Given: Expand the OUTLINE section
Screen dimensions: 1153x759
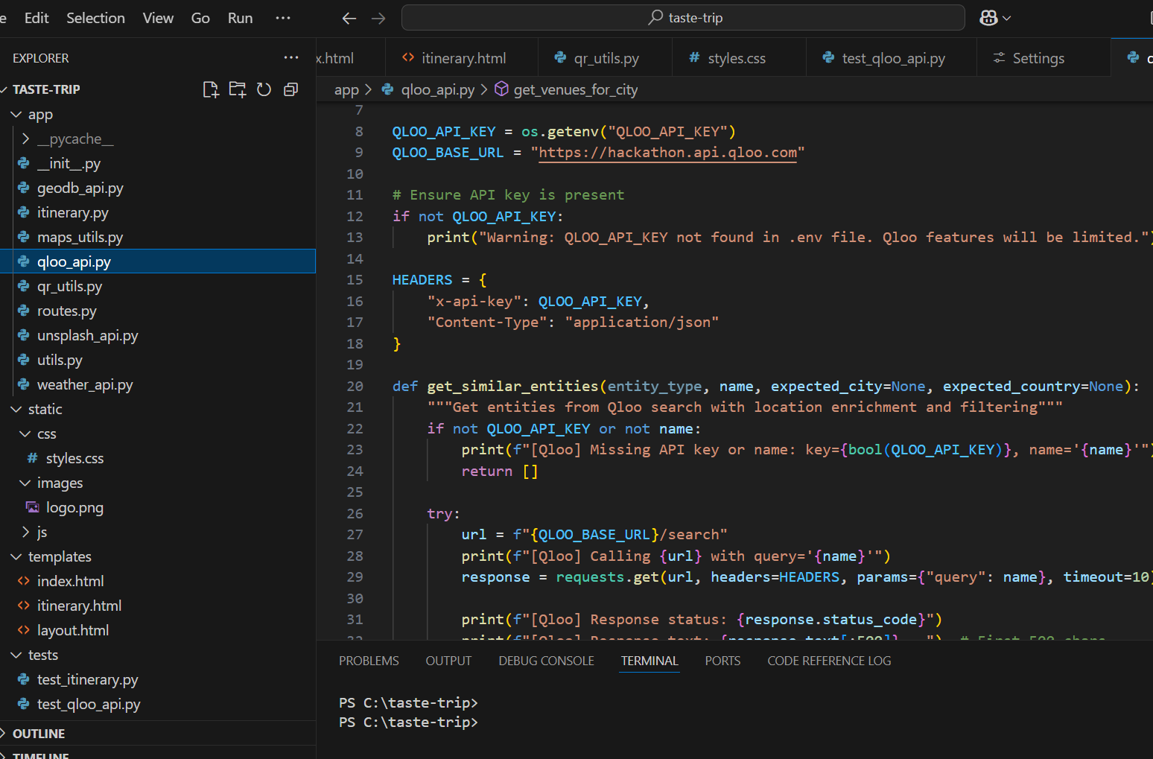Looking at the screenshot, I should point(39,734).
